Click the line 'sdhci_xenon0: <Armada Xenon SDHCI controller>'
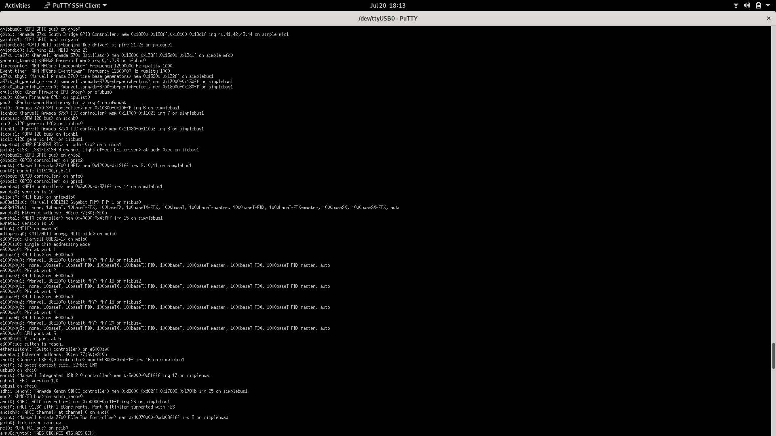Viewport: 776px width, 436px height. (x=124, y=391)
